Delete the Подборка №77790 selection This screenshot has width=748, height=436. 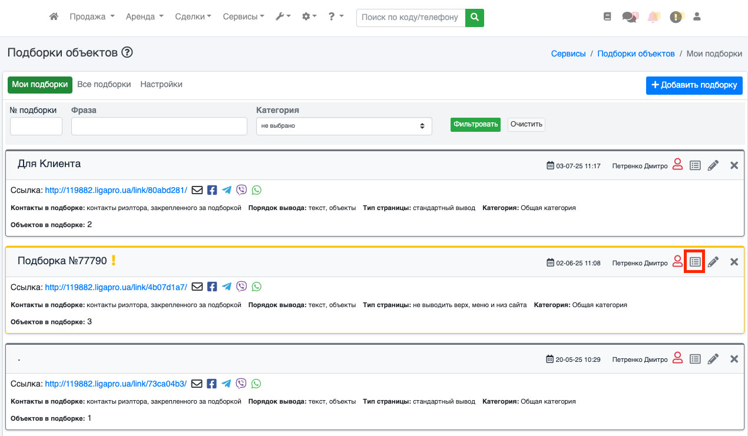tap(734, 262)
